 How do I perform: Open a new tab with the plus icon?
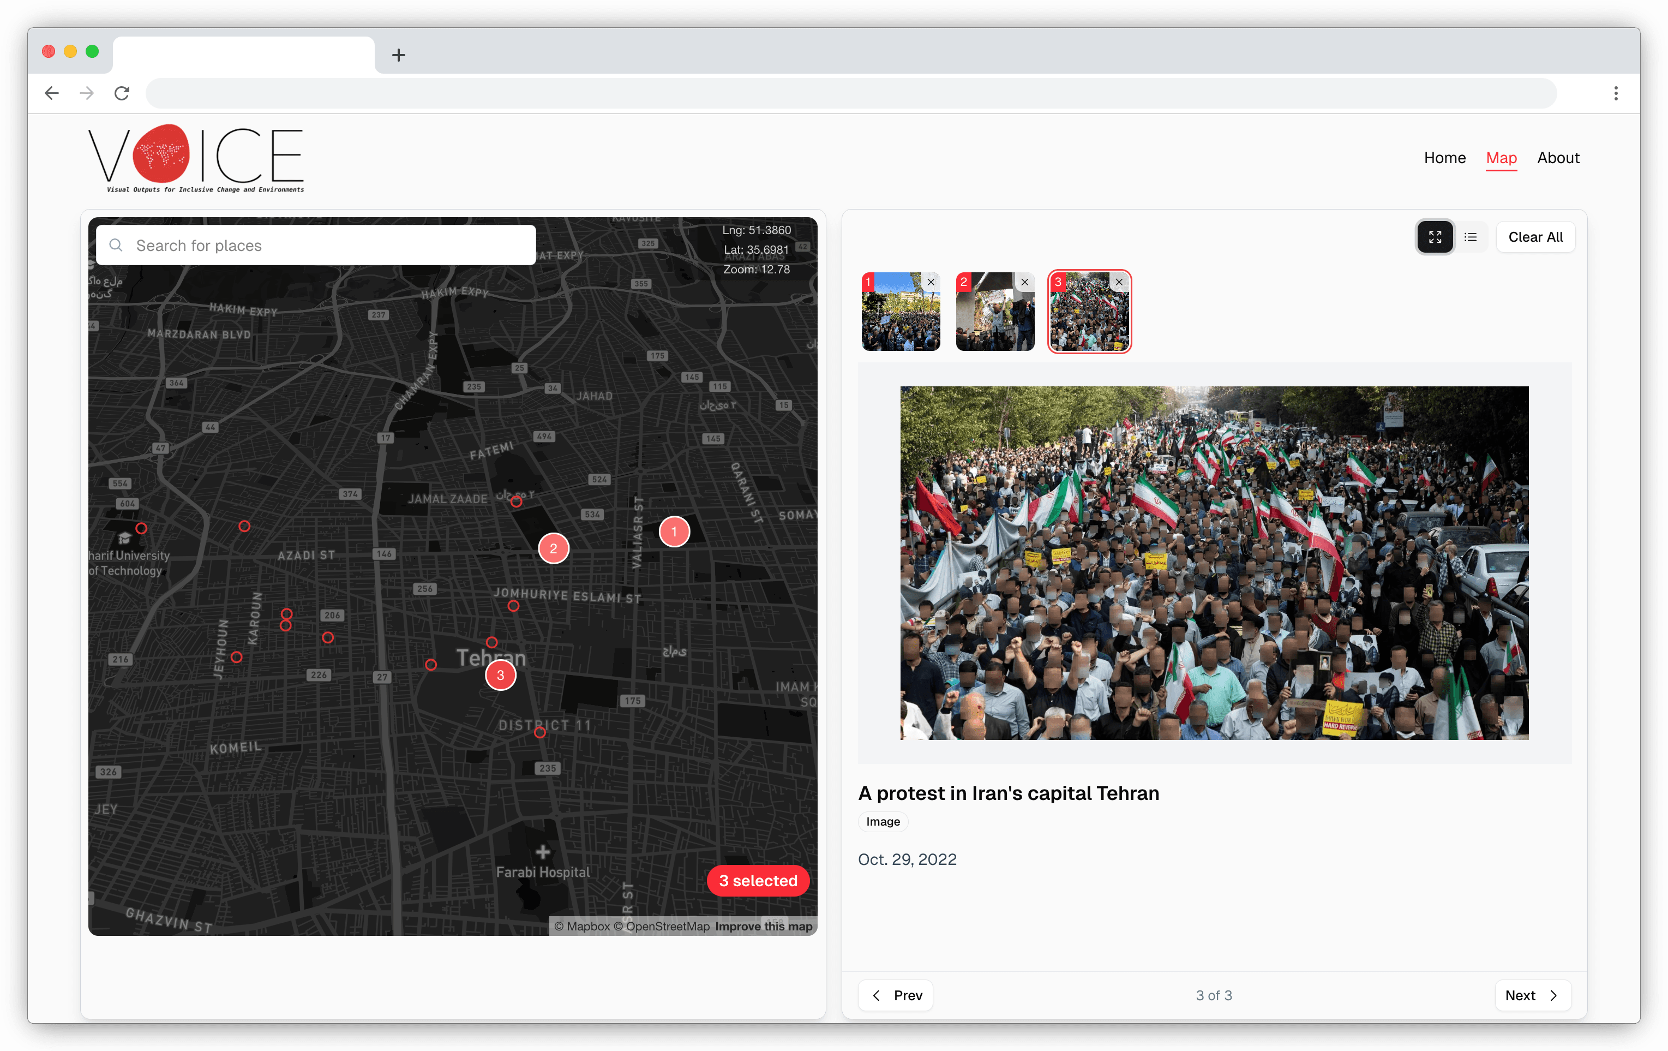coord(398,55)
